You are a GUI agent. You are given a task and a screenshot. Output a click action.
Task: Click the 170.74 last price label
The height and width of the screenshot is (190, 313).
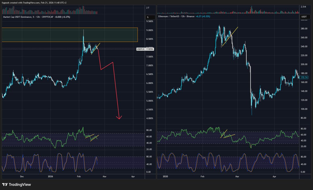(x=304, y=78)
